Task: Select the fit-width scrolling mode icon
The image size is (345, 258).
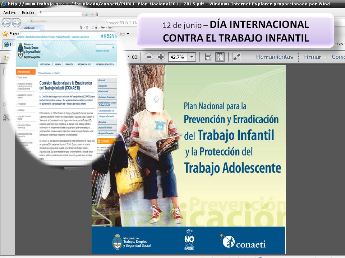Action: click(208, 57)
